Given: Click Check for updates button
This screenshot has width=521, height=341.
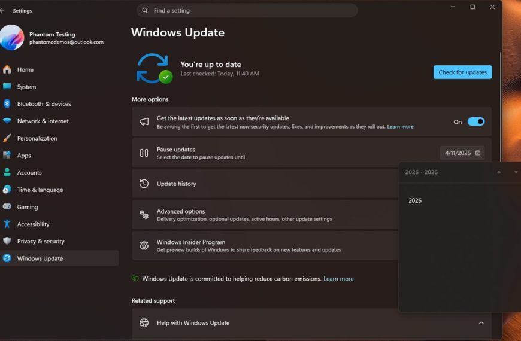Looking at the screenshot, I should coord(462,72).
